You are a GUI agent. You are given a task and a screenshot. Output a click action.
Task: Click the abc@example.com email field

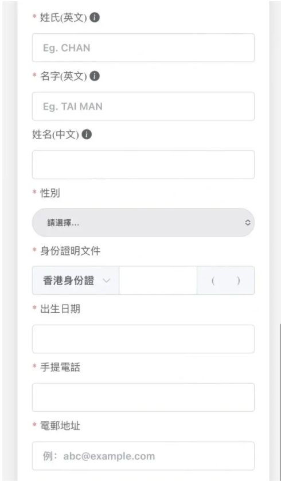(143, 456)
